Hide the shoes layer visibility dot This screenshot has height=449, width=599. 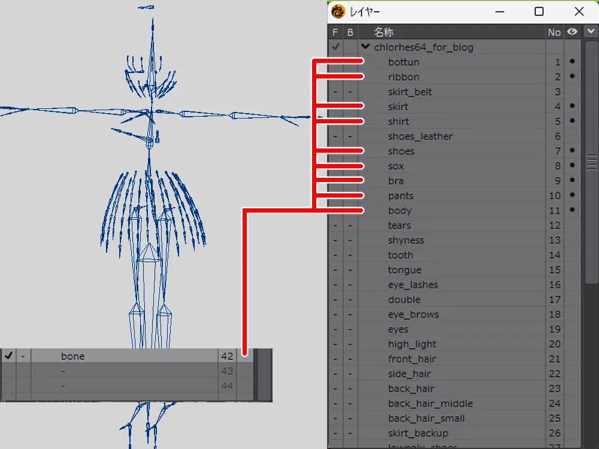pos(572,151)
